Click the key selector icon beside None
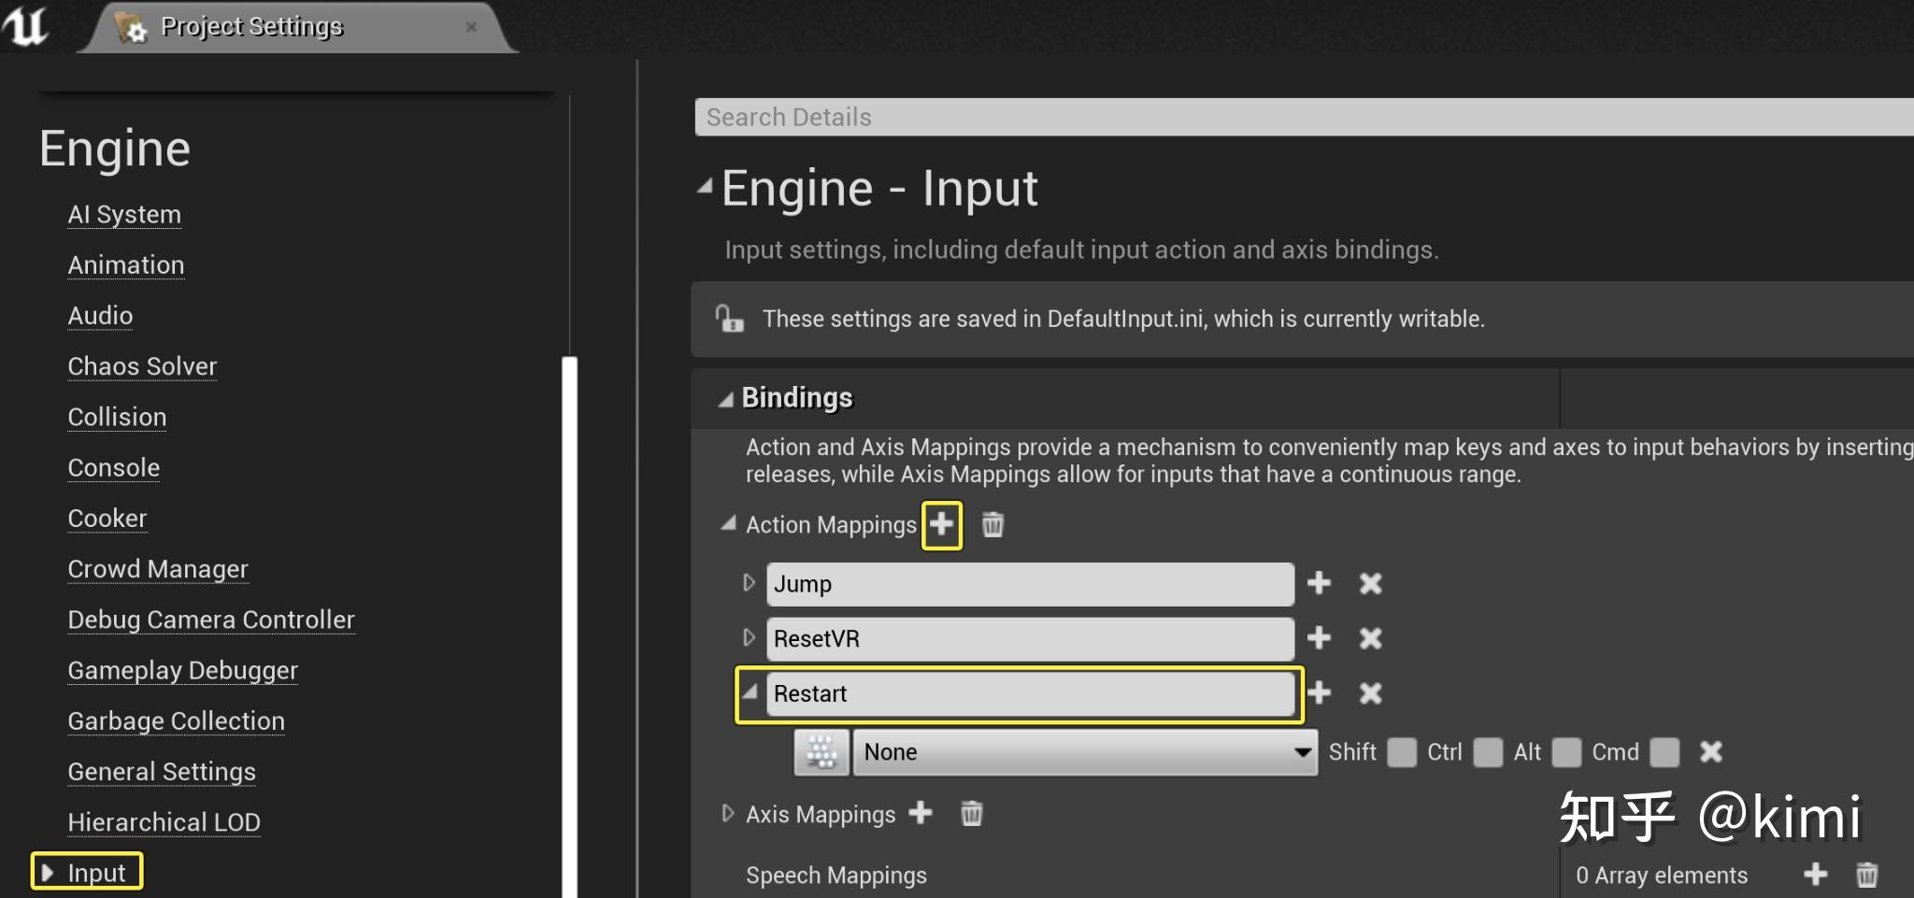Image resolution: width=1914 pixels, height=898 pixels. [821, 752]
